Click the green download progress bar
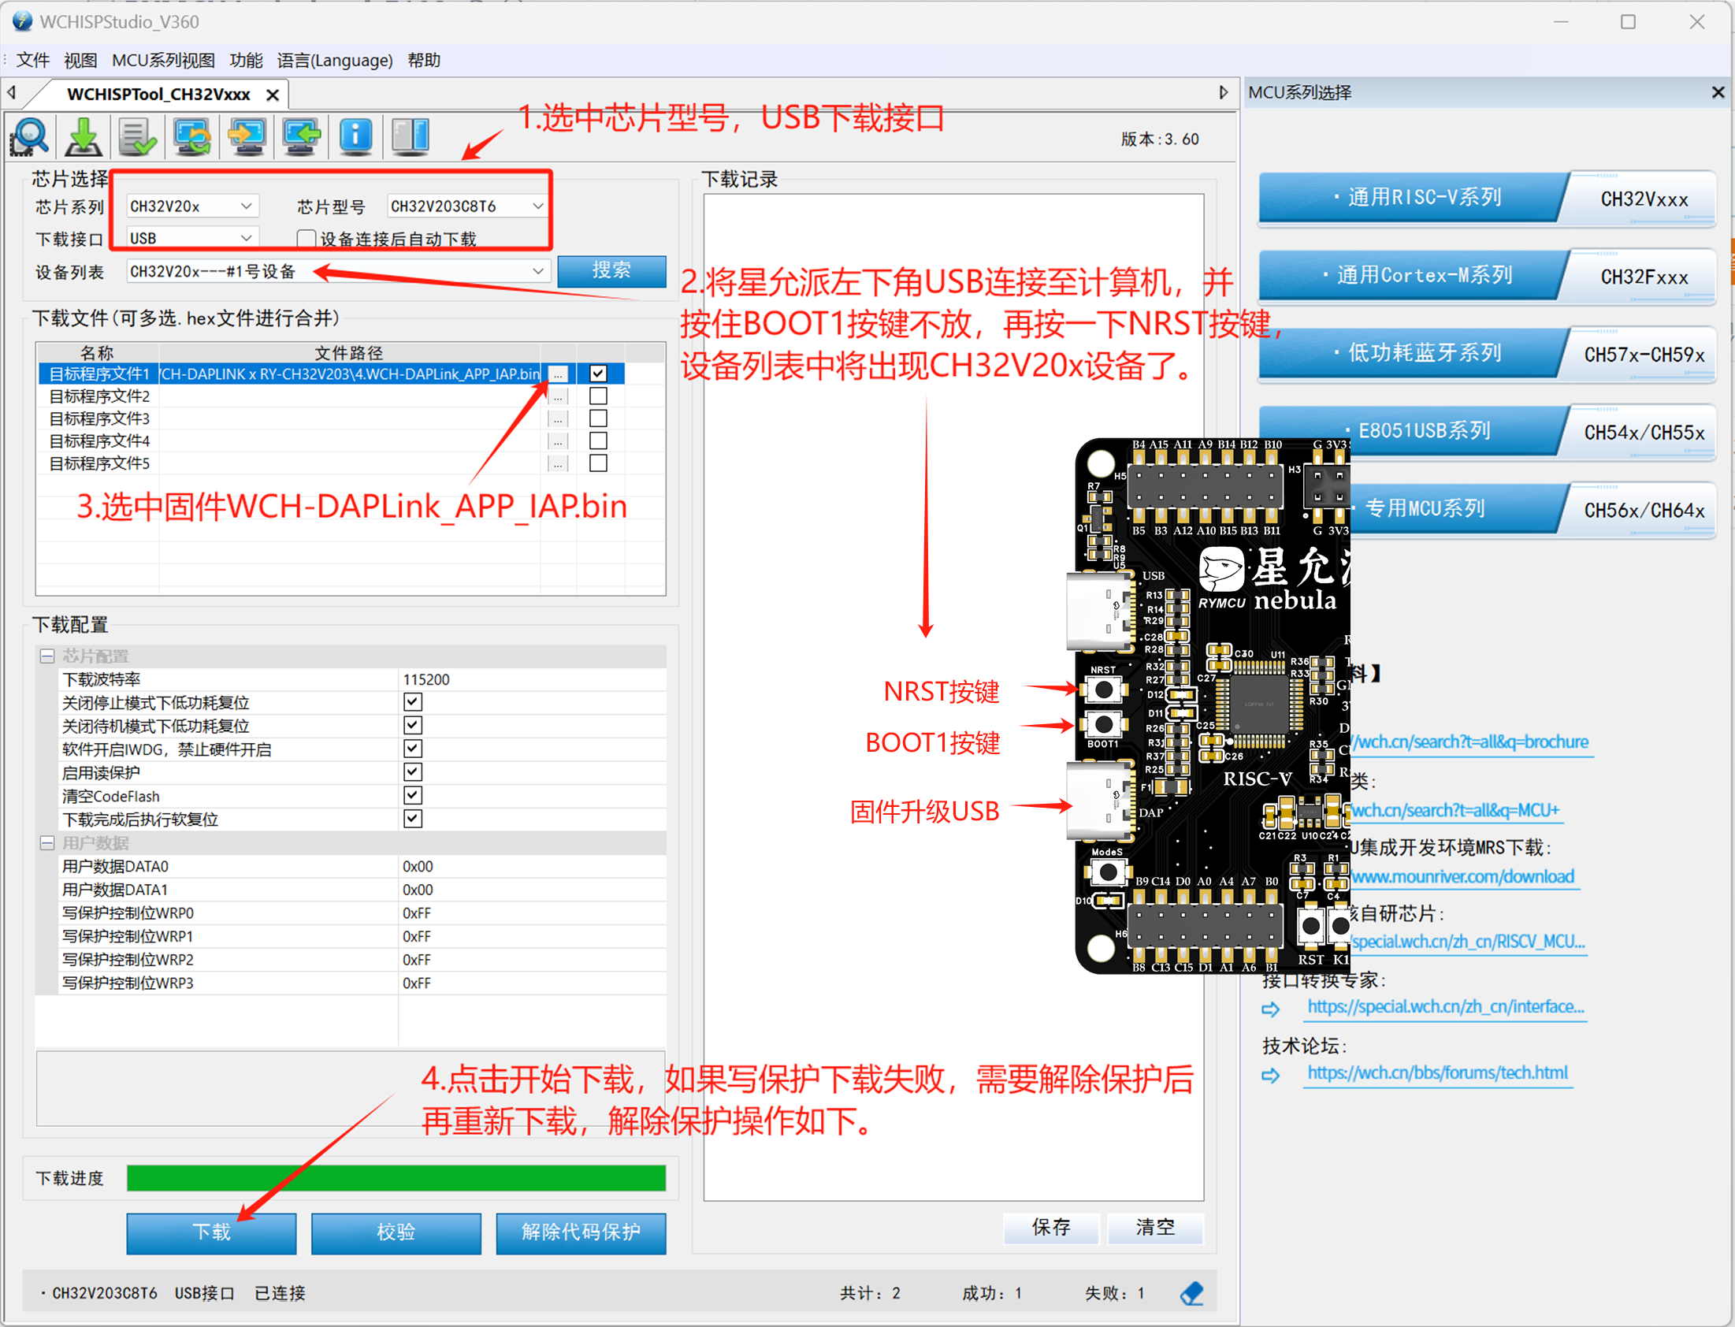Screen dimensions: 1735x1327 [396, 1178]
